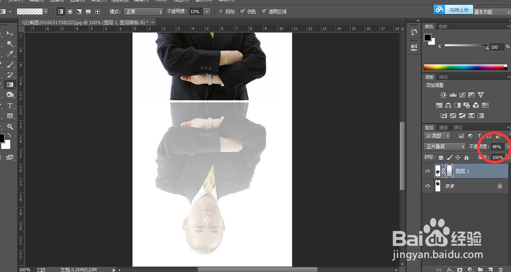
Task: Open the 类型 layer filter dropdown
Action: tap(437, 136)
